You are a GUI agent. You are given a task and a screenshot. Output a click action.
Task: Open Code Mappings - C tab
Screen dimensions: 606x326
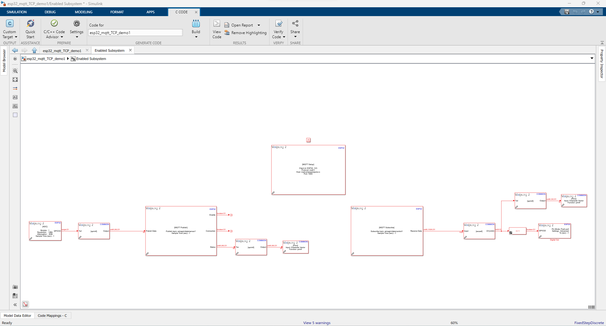[x=52, y=316]
